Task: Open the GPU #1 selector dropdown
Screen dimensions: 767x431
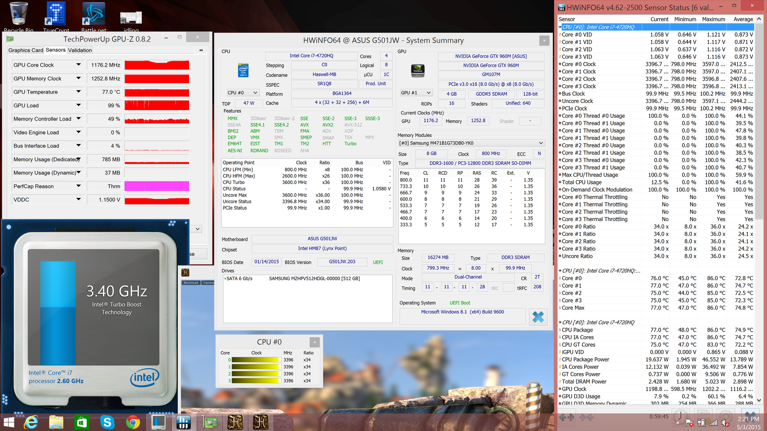Action: point(417,93)
